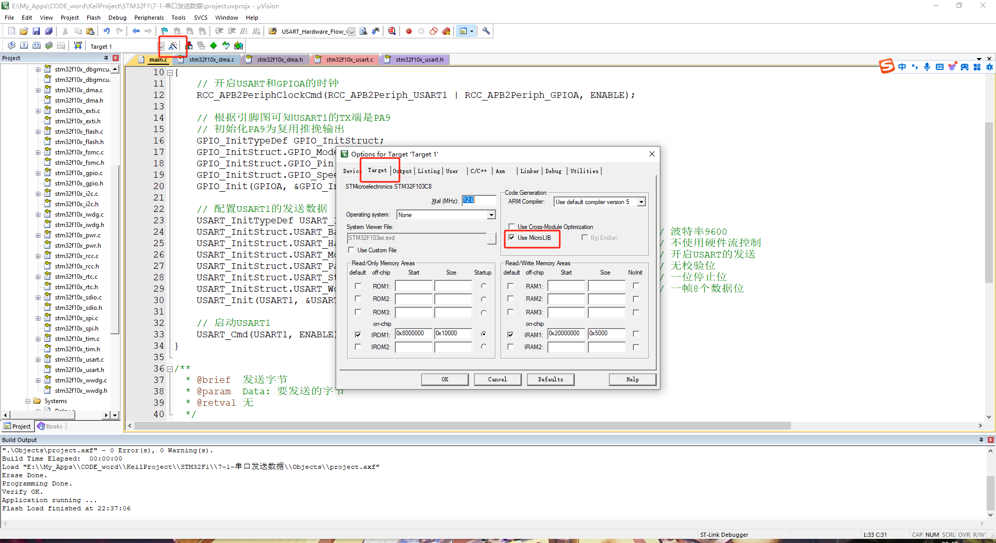Expand the stm32f10x_gpio.c tree node
The image size is (996, 543).
[38, 173]
